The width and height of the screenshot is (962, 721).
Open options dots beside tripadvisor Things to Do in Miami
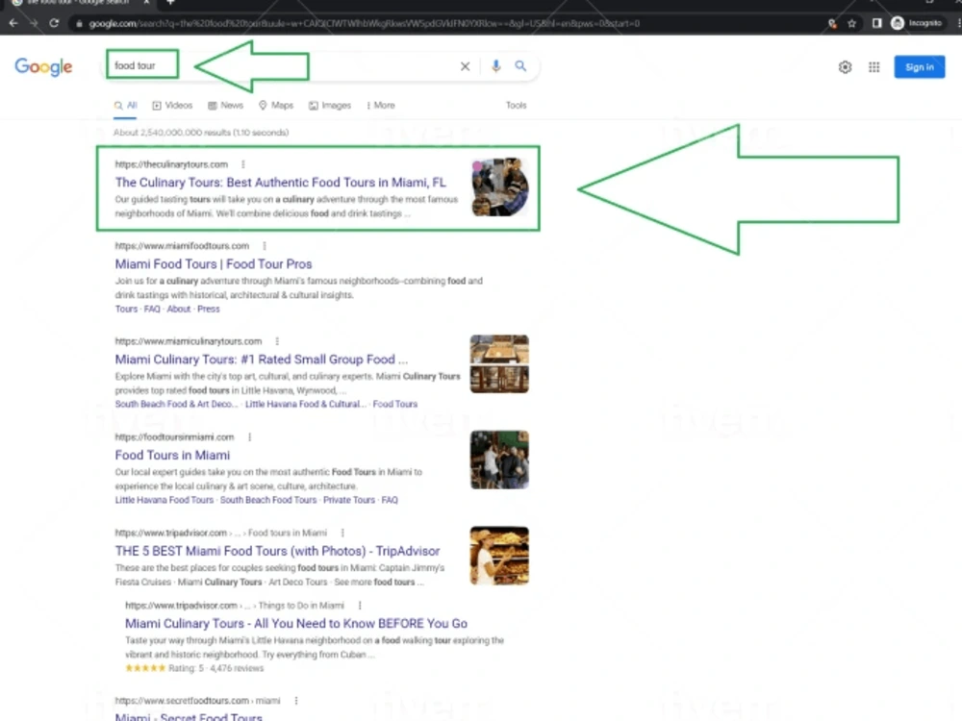(360, 606)
